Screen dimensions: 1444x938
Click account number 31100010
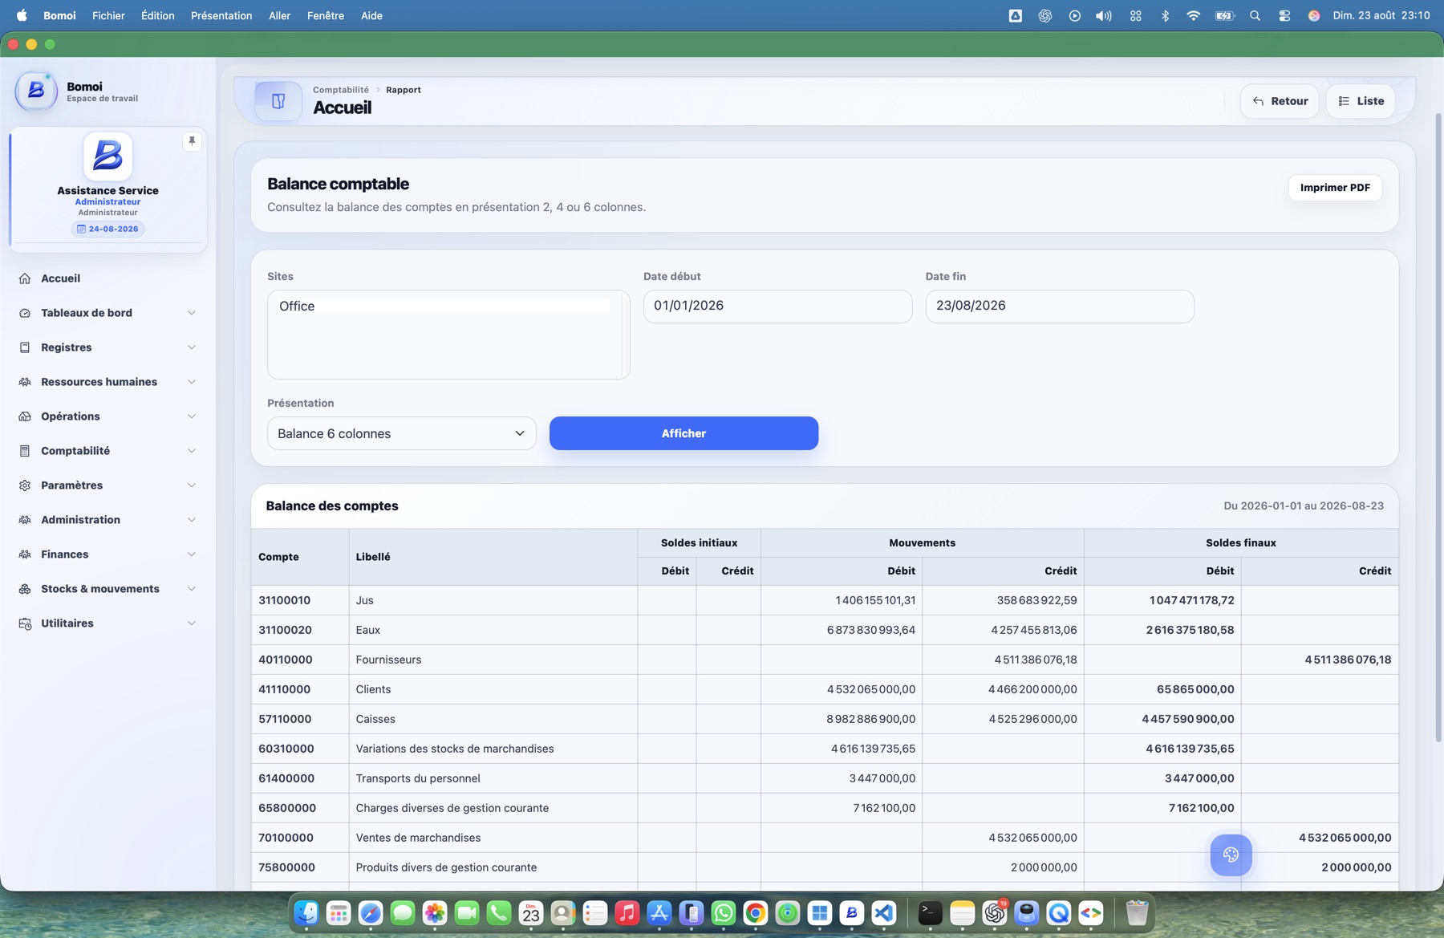pyautogui.click(x=284, y=600)
